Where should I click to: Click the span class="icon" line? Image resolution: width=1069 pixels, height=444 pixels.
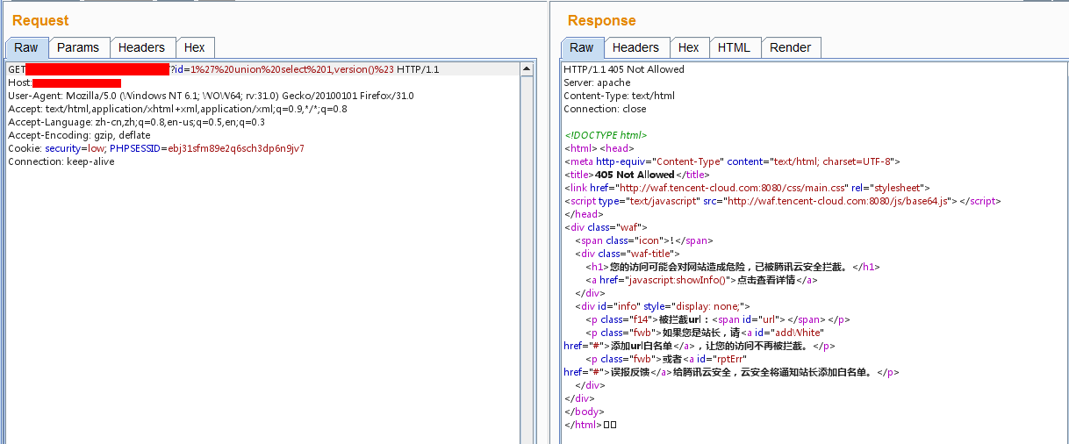(644, 240)
